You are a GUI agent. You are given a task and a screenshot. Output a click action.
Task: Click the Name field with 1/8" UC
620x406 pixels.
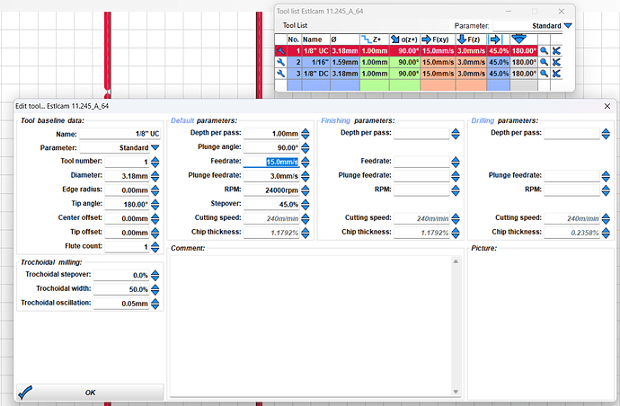coord(120,134)
